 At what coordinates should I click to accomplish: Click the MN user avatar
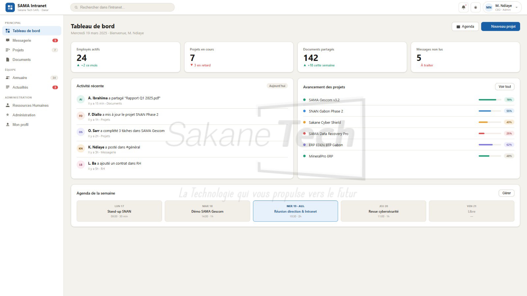pyautogui.click(x=489, y=7)
